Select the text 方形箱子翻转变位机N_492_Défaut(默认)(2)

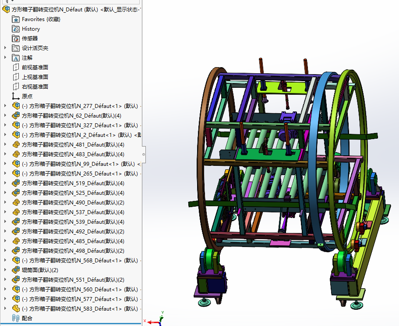tap(73, 231)
